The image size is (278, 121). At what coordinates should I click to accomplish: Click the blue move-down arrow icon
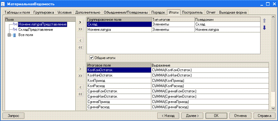(264, 28)
